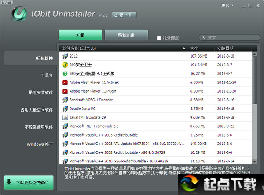Click the scrollbar down arrow
Image resolution: width=264 pixels, height=195 pixels.
(254, 162)
